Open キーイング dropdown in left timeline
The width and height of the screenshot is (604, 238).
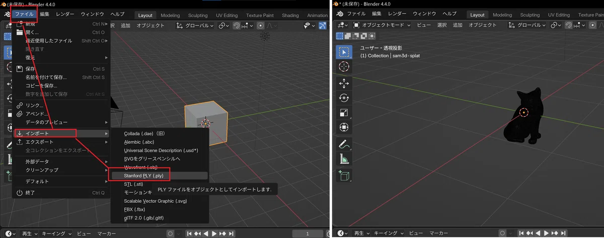(x=56, y=233)
